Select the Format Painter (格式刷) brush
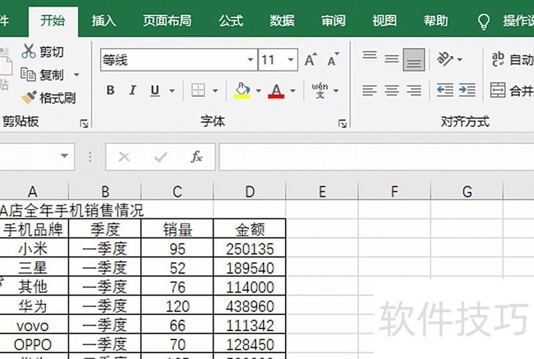Image resolution: width=534 pixels, height=359 pixels. coord(29,97)
